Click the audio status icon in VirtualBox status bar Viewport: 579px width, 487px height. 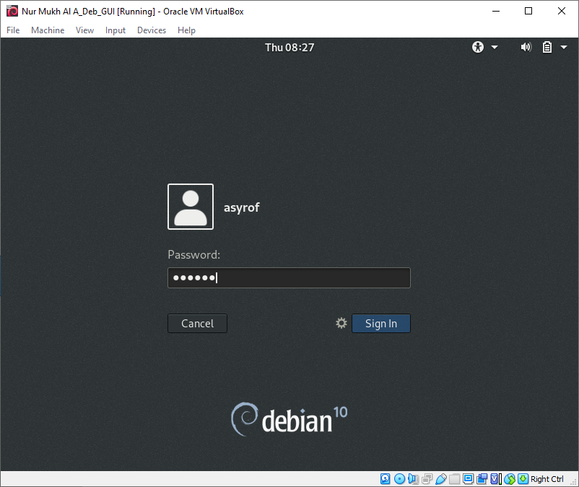pos(412,478)
